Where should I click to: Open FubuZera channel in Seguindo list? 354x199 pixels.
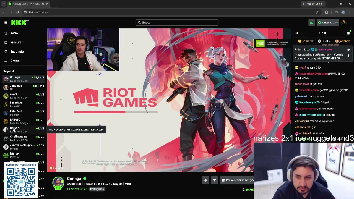pyautogui.click(x=24, y=113)
